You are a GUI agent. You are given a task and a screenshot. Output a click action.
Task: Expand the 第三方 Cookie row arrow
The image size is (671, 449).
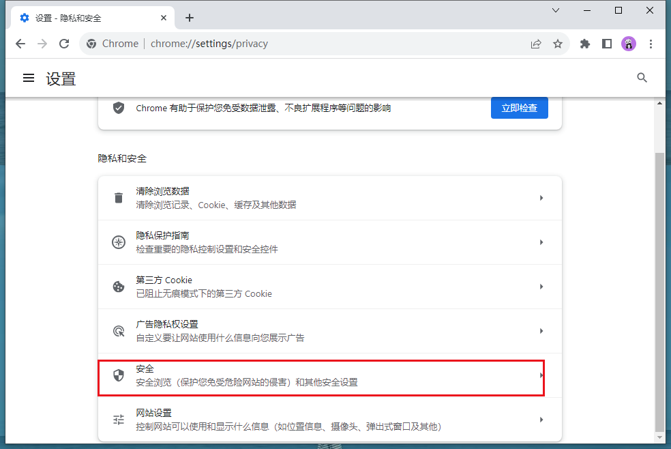pyautogui.click(x=541, y=287)
